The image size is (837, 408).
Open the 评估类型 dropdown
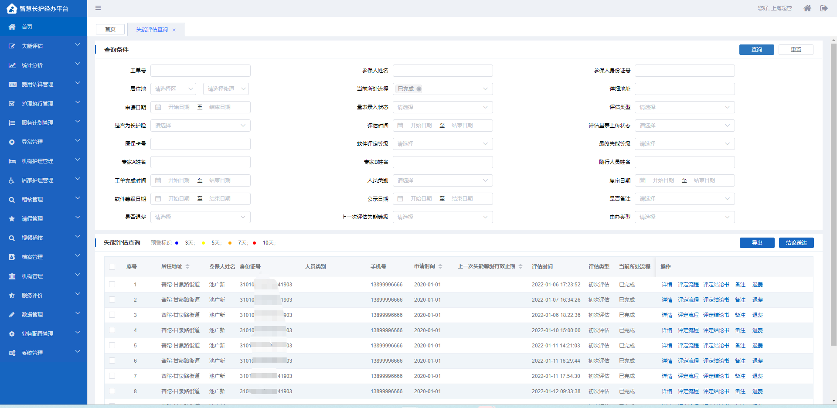pos(685,107)
